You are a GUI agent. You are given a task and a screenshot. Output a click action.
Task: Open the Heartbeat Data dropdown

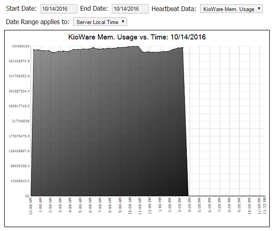pyautogui.click(x=231, y=9)
